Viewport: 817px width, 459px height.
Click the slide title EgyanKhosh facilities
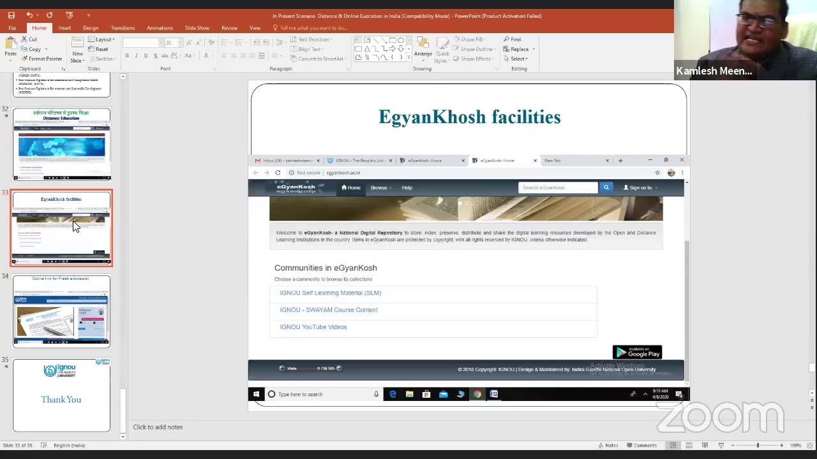(469, 117)
